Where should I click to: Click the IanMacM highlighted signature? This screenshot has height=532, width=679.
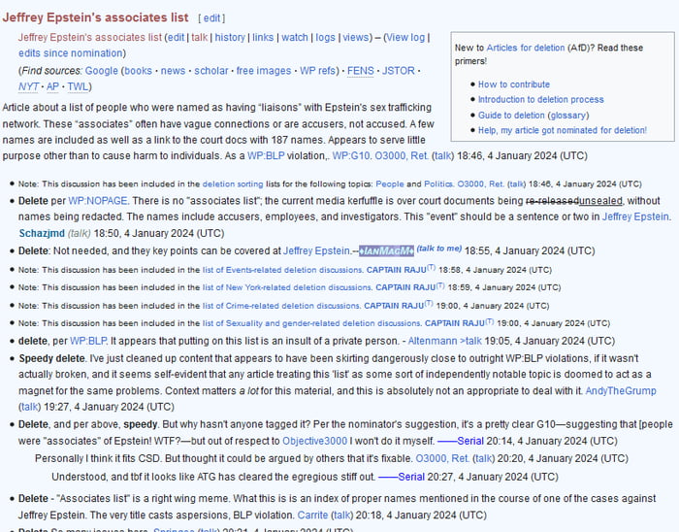click(x=386, y=250)
